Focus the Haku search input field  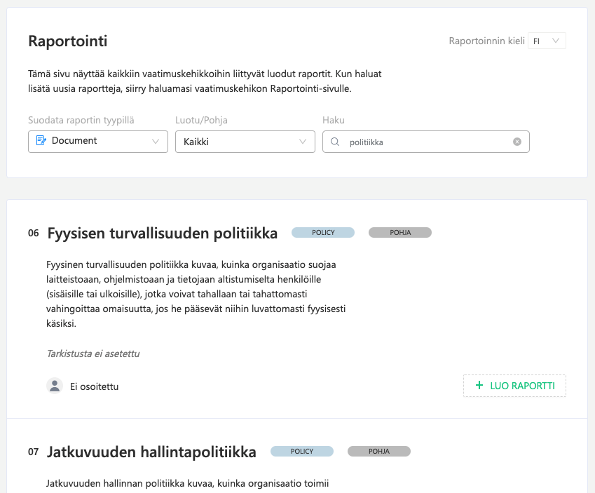[x=426, y=142]
